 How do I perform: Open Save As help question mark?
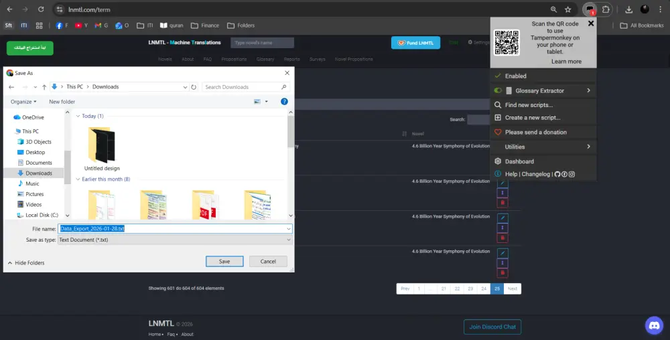pyautogui.click(x=284, y=102)
